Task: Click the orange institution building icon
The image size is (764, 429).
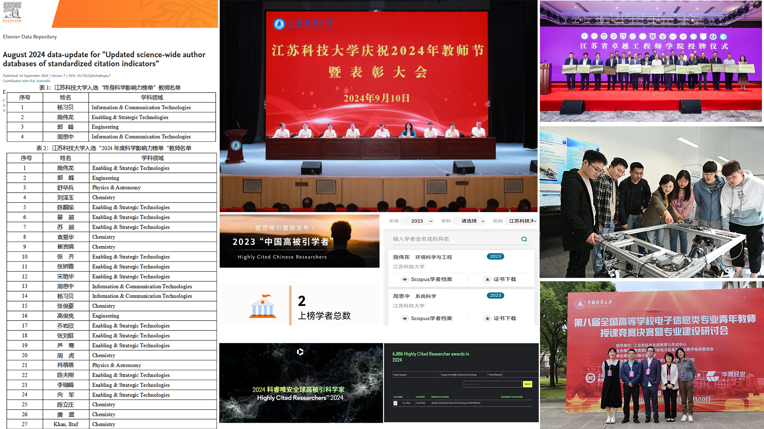Action: click(x=263, y=306)
